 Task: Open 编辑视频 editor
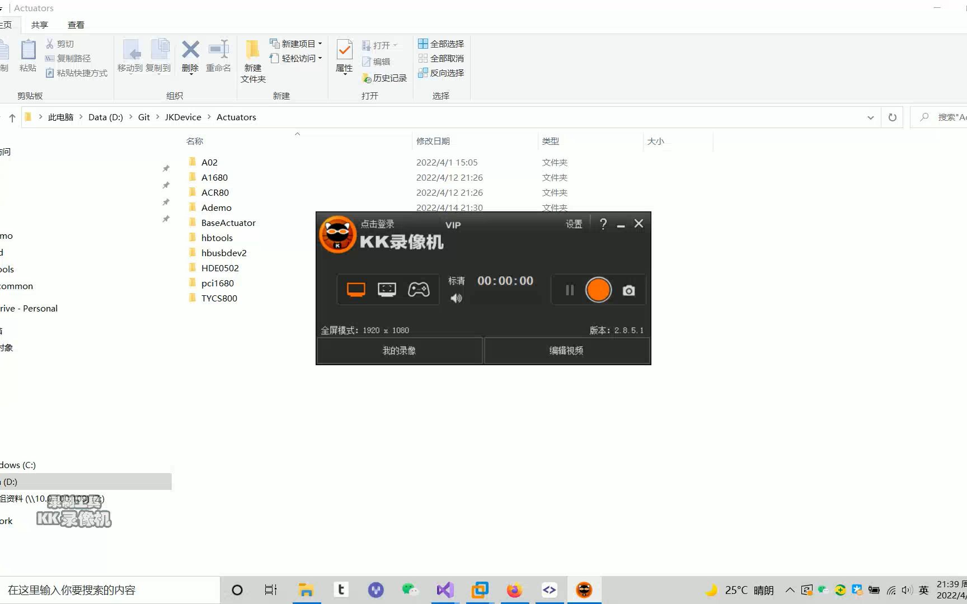coord(567,351)
